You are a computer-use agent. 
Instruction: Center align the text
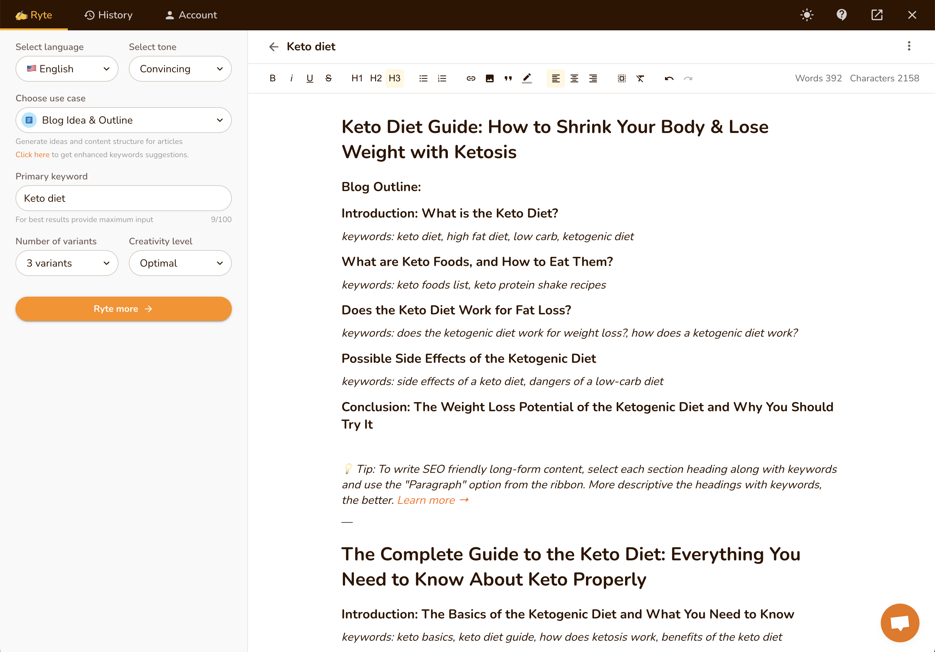click(x=574, y=78)
